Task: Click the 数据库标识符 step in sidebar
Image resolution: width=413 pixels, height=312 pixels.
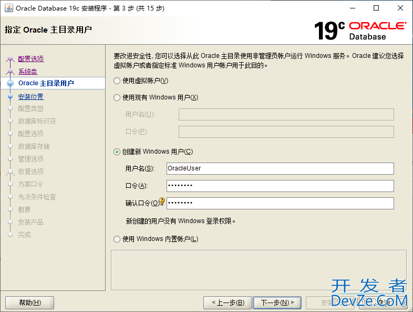Action: [37, 121]
